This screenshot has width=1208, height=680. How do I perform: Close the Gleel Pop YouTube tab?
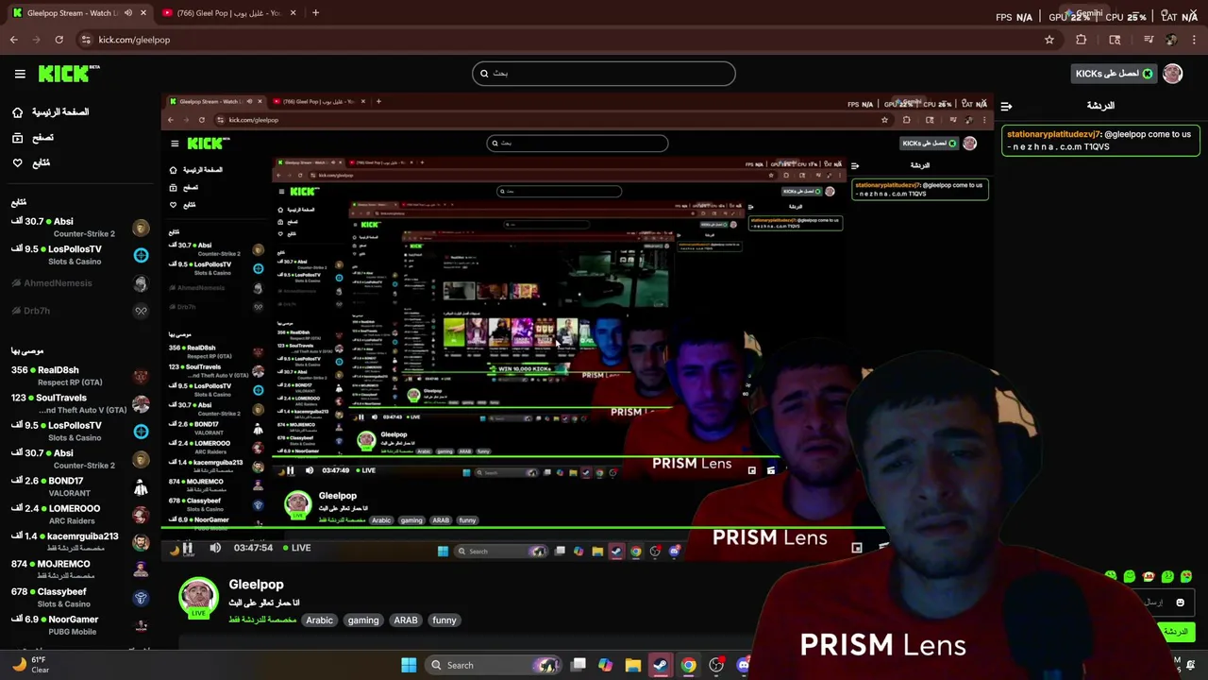pos(293,13)
